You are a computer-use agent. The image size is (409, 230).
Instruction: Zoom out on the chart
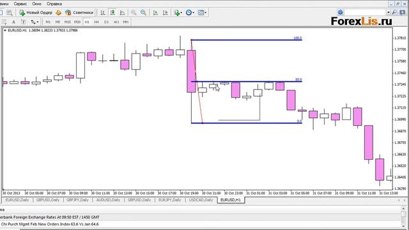click(143, 13)
